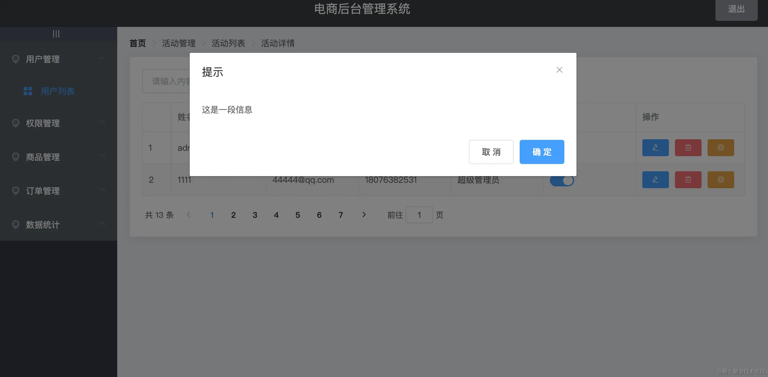Click the edit pencil icon in row 1
Image resolution: width=768 pixels, height=377 pixels.
click(655, 148)
